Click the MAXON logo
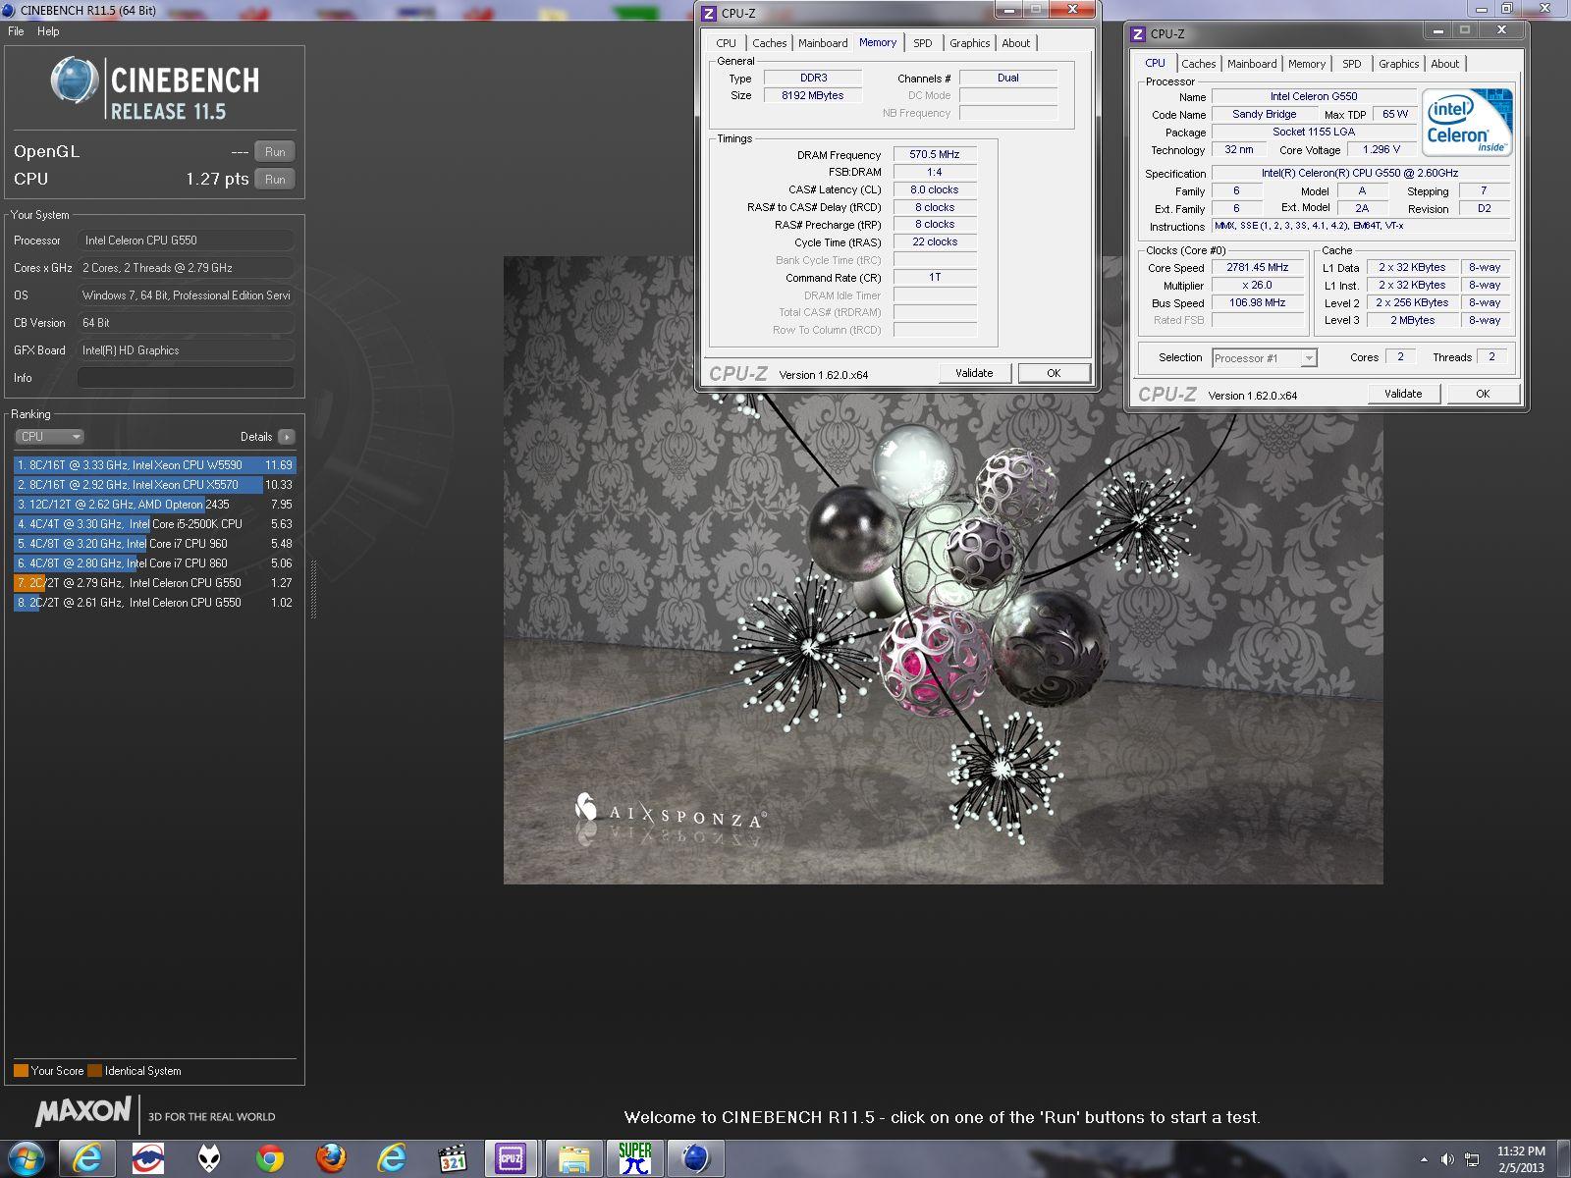This screenshot has width=1571, height=1178. click(x=83, y=1111)
